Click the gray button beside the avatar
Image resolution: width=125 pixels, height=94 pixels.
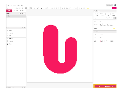pos(109,5)
